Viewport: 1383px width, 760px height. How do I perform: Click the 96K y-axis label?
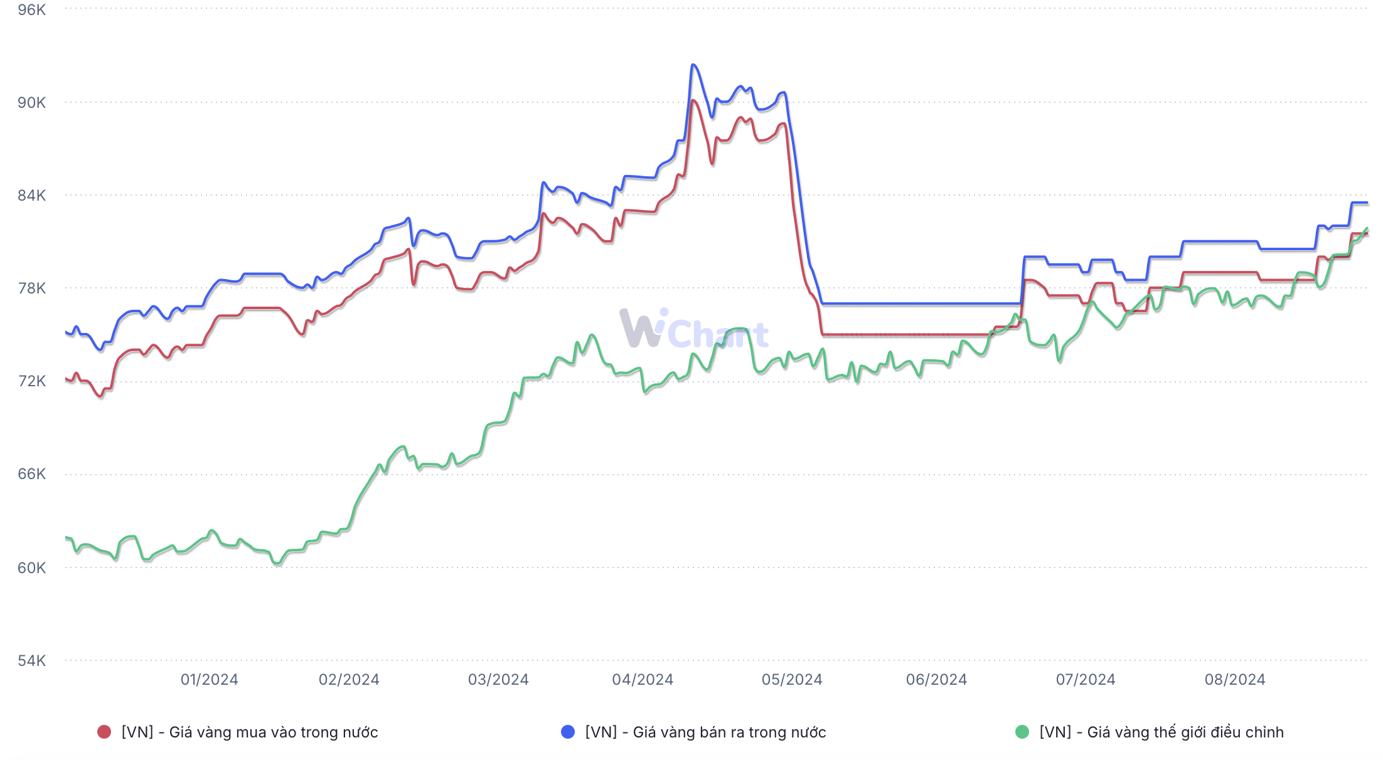(31, 10)
